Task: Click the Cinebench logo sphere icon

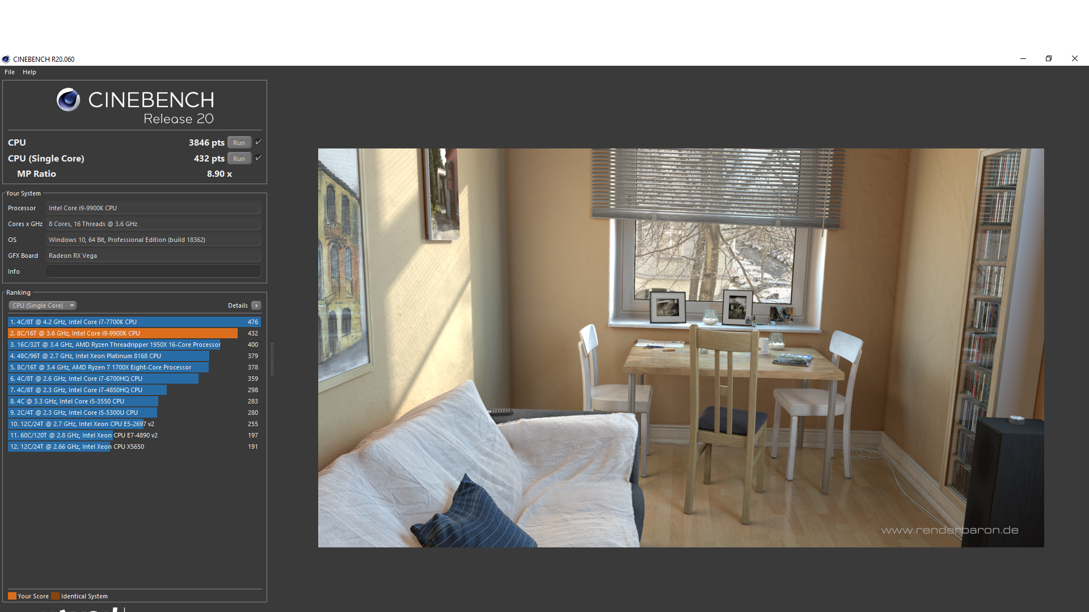Action: click(69, 100)
